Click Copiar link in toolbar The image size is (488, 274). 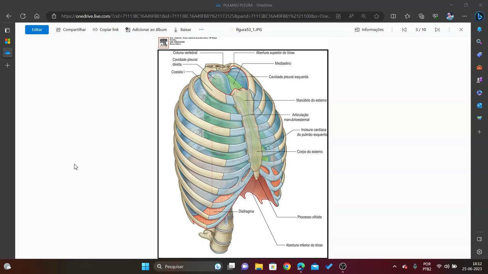tap(106, 30)
